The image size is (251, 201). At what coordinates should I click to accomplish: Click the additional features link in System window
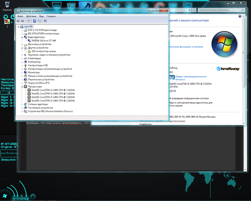[186, 47]
